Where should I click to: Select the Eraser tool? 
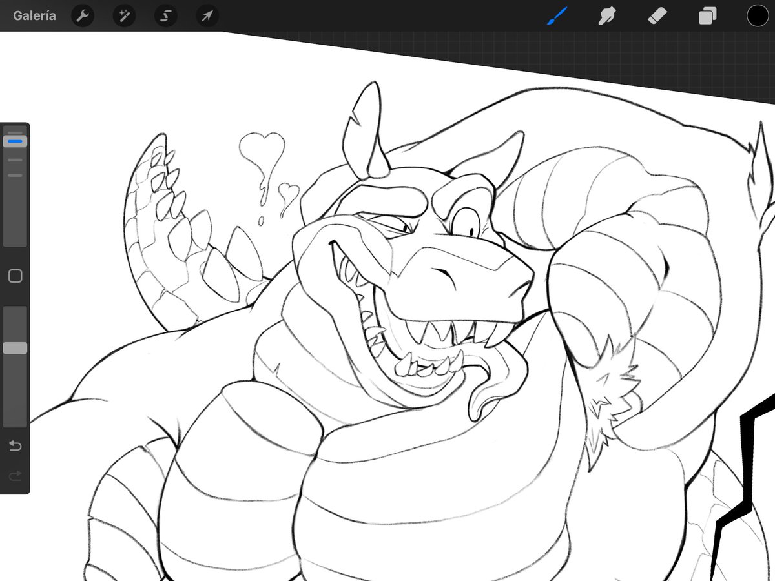[x=657, y=15]
